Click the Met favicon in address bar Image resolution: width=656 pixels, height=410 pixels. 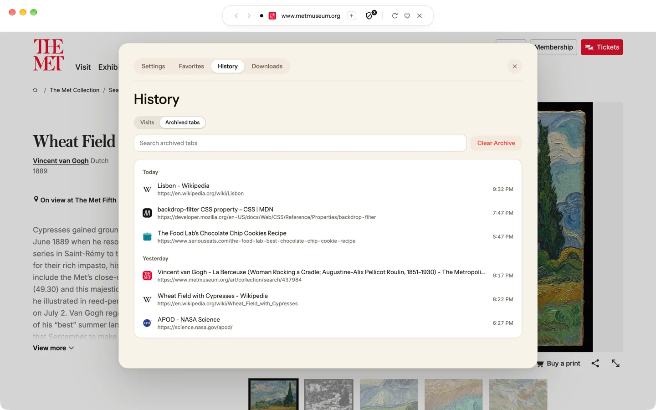click(x=272, y=16)
